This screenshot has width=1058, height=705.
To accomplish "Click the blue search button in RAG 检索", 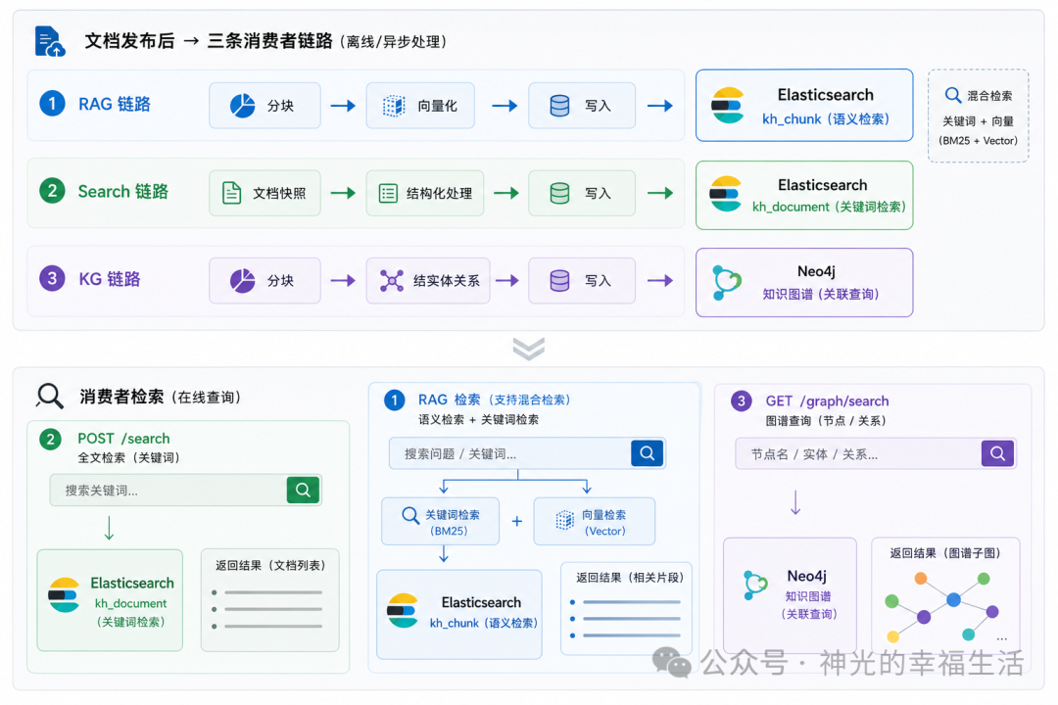I will point(648,453).
